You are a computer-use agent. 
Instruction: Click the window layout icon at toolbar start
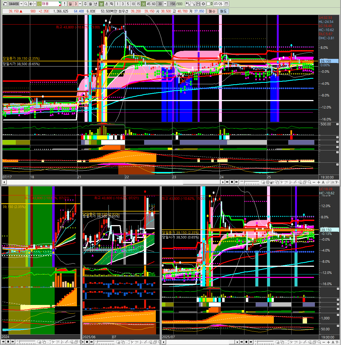[x=5, y=4]
